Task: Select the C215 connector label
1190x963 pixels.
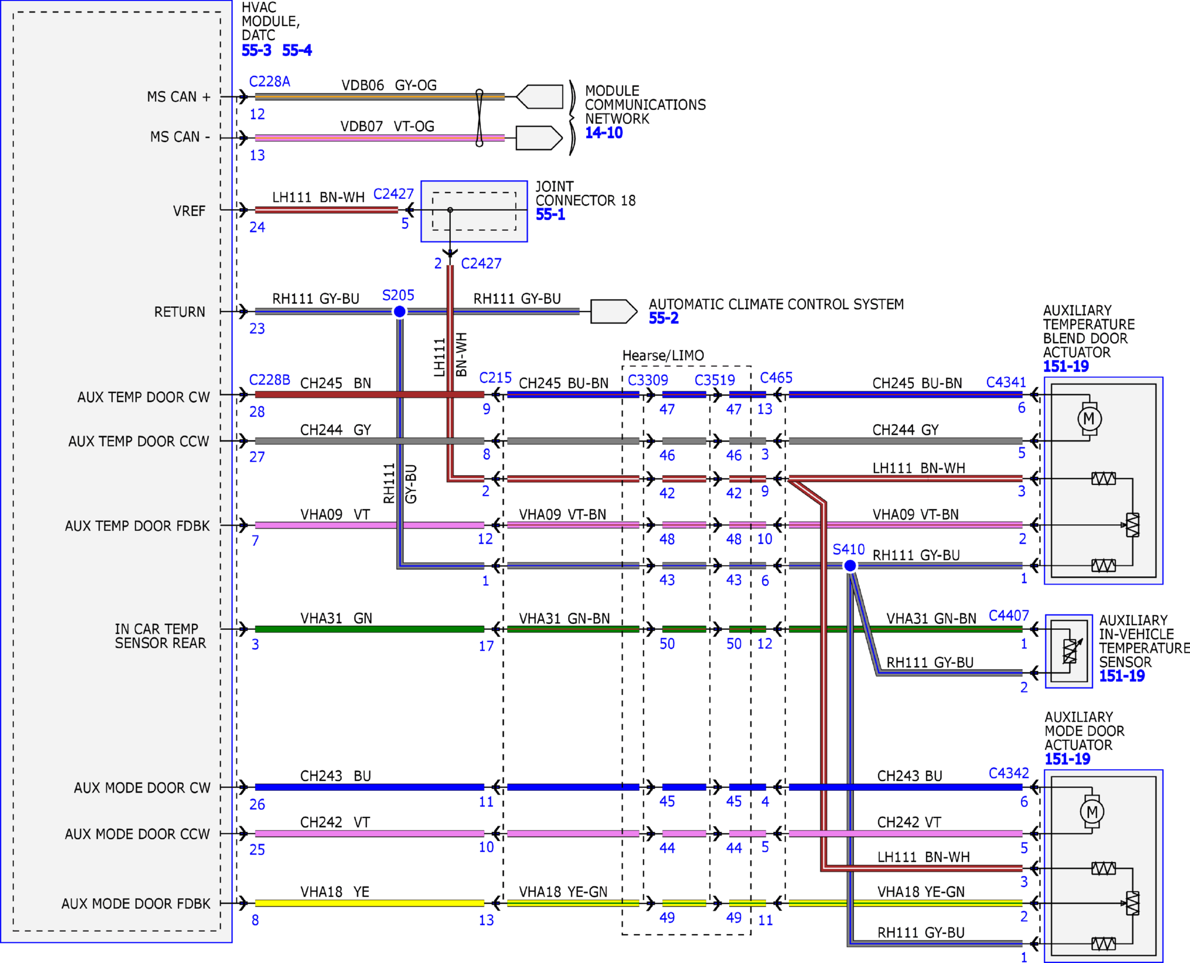Action: coord(495,378)
